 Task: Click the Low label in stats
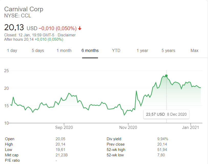click(8, 150)
